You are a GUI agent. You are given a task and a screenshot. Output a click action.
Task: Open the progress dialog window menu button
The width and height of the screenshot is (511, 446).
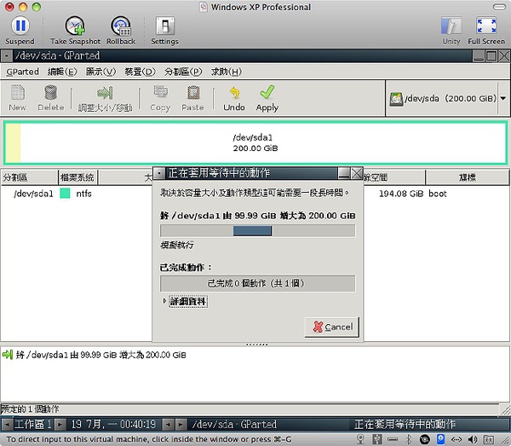[x=159, y=173]
